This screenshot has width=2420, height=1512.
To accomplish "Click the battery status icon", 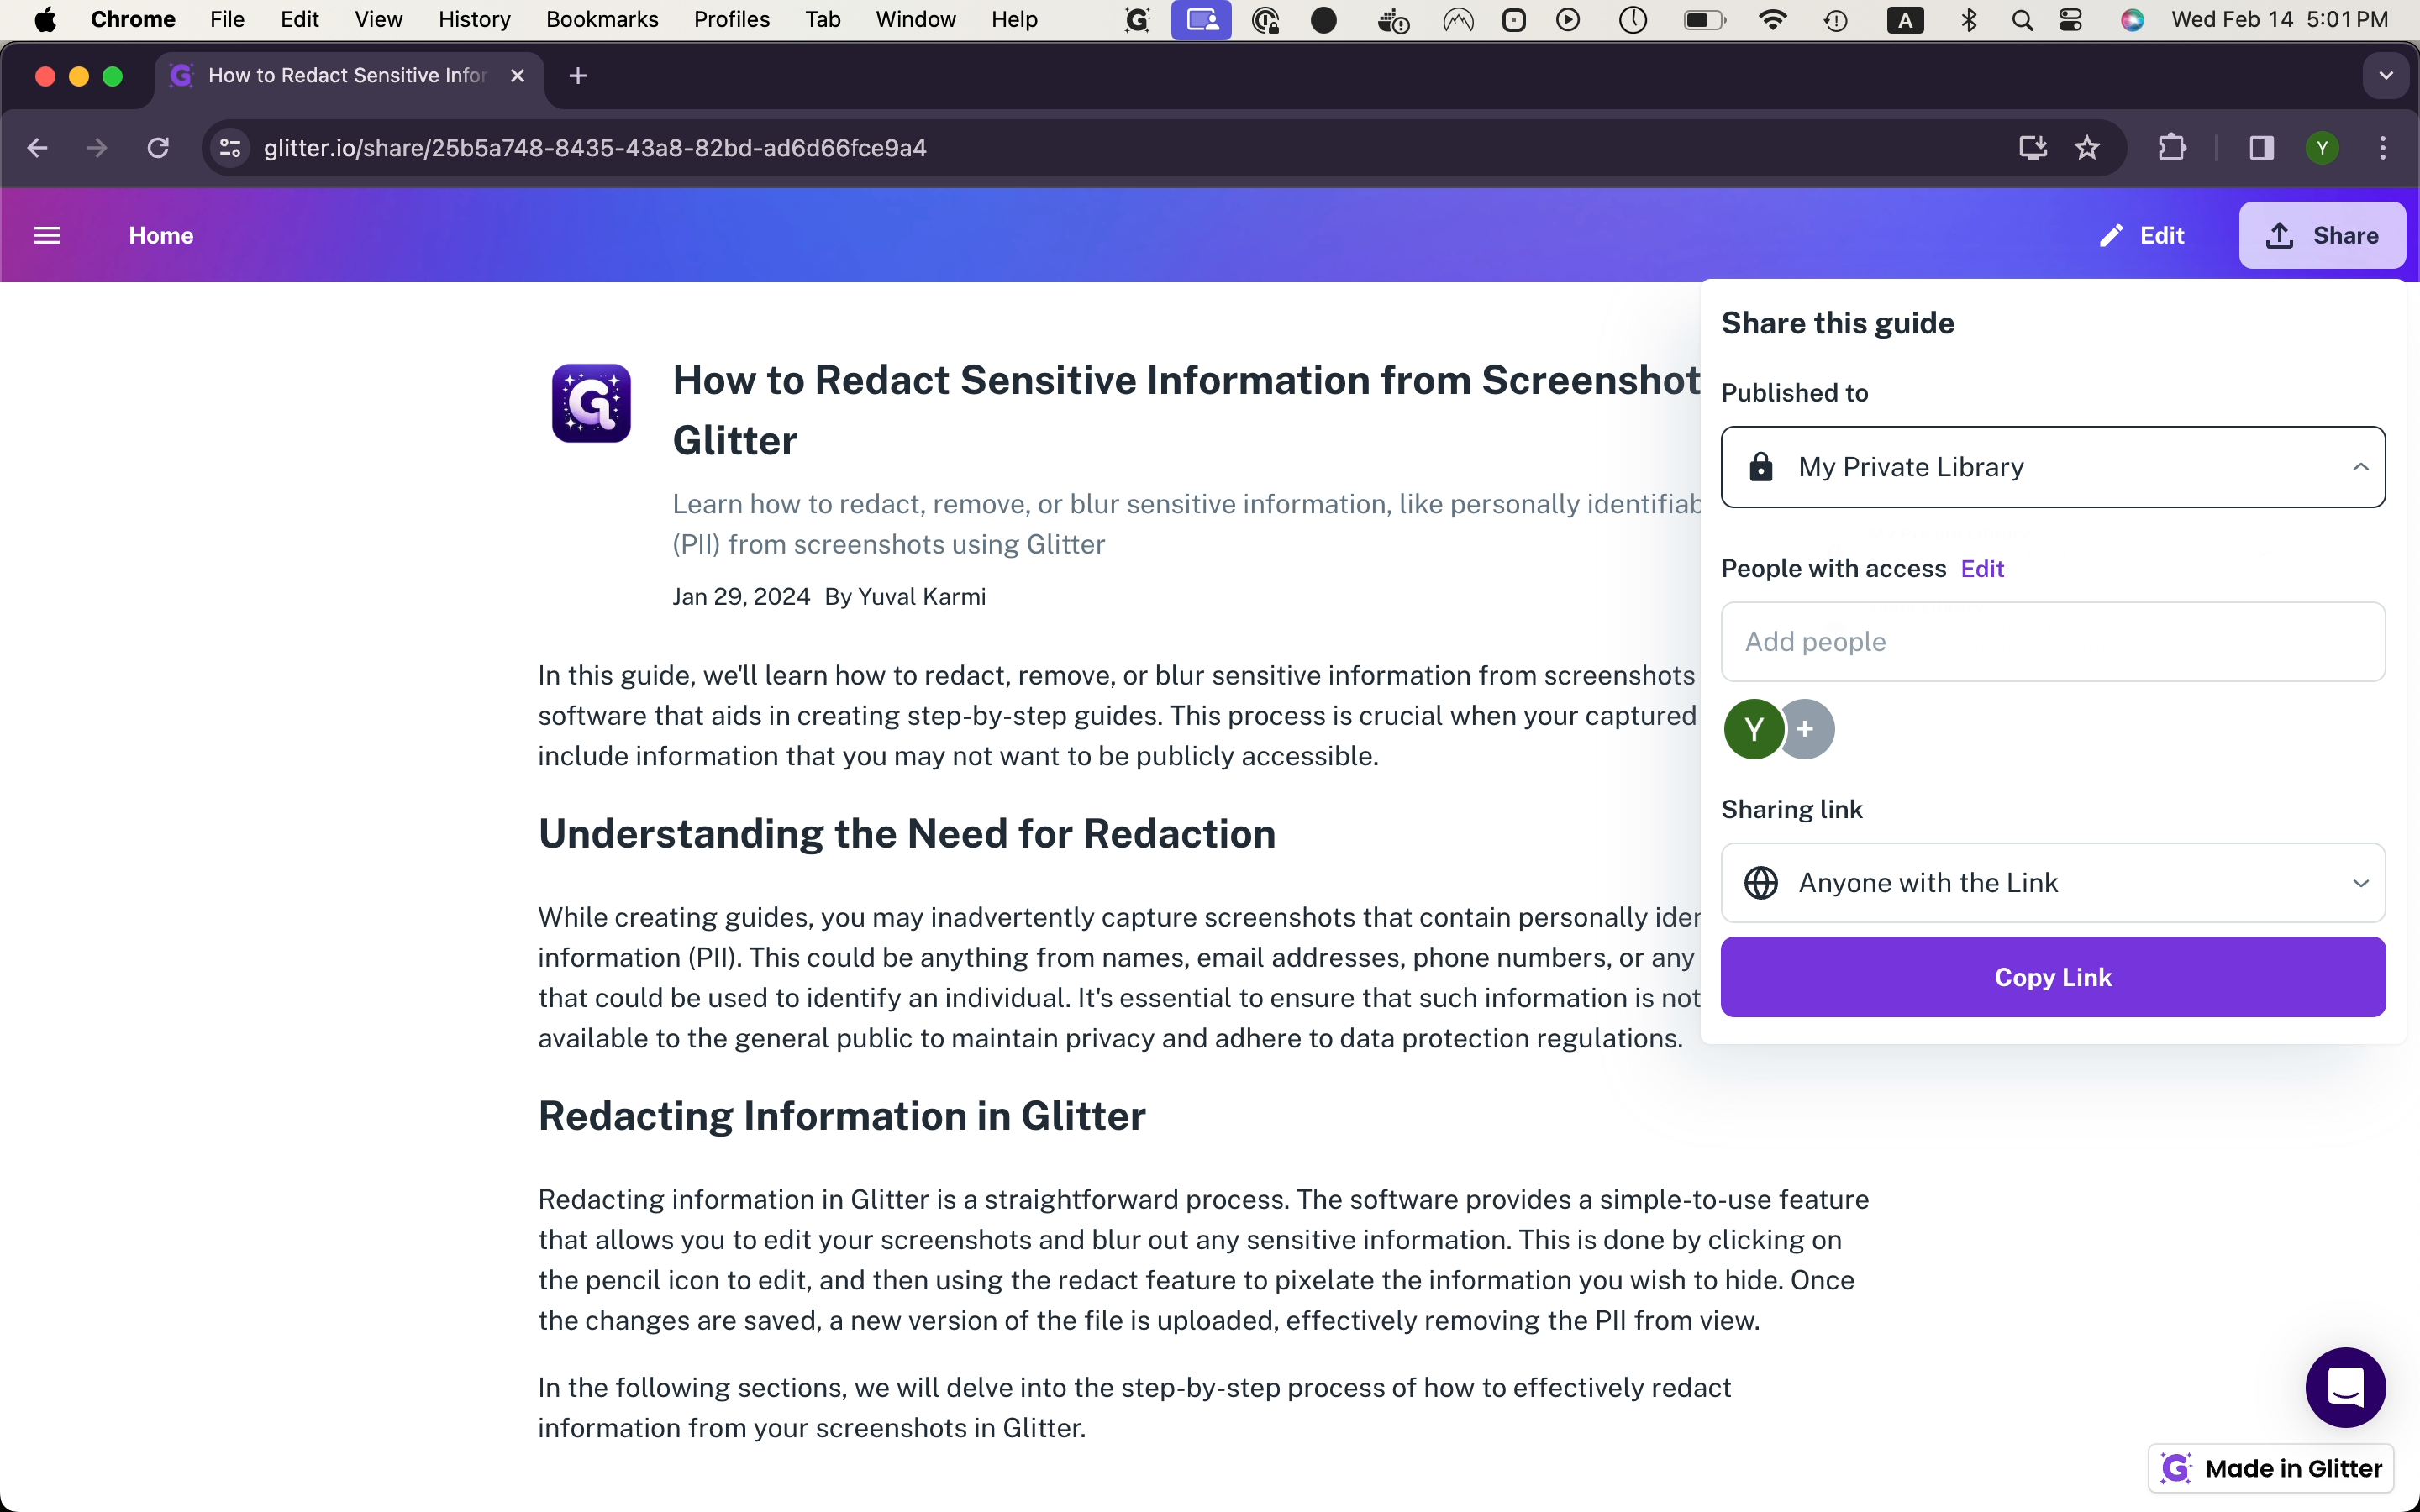I will point(1704,19).
